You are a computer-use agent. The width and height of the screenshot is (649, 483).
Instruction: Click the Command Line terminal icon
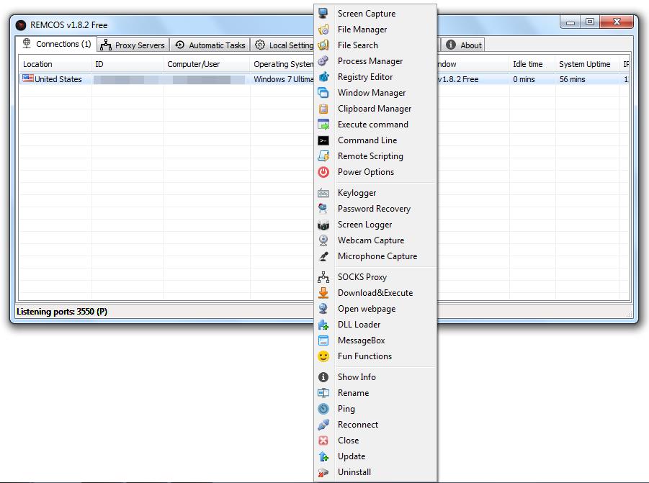[x=323, y=140]
